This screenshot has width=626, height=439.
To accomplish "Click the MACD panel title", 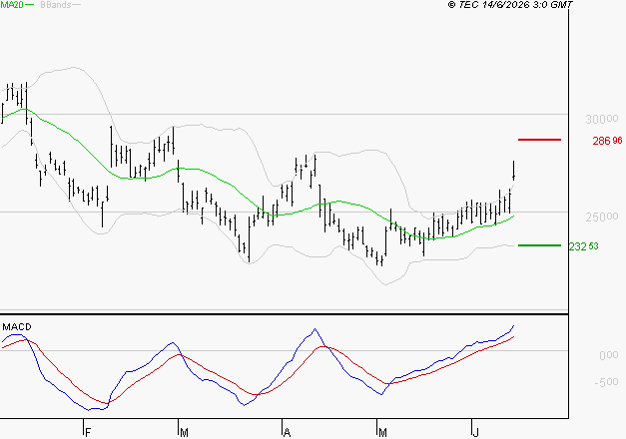I will tap(17, 327).
